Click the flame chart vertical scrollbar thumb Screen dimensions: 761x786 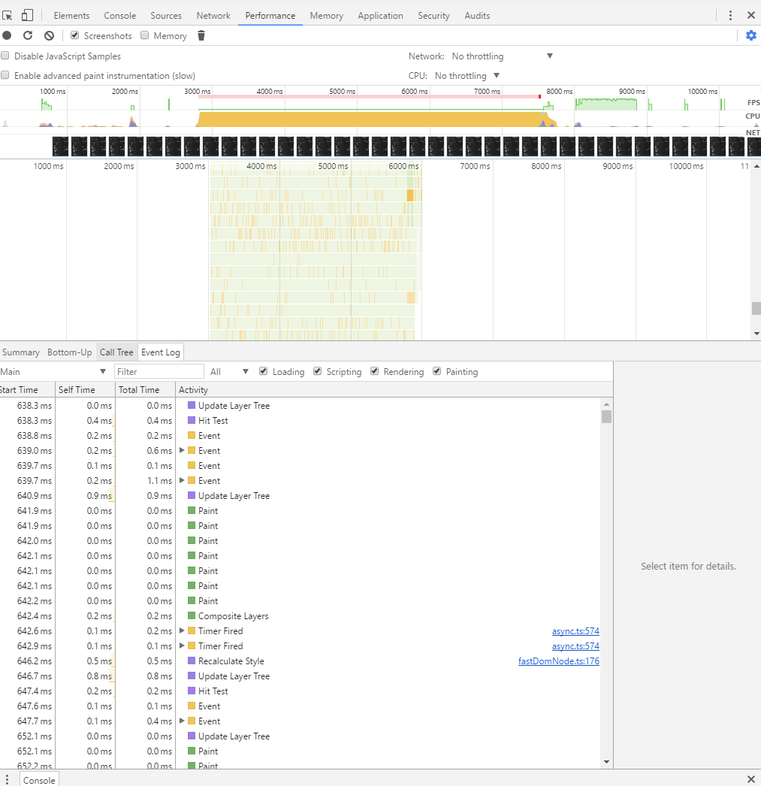(756, 308)
